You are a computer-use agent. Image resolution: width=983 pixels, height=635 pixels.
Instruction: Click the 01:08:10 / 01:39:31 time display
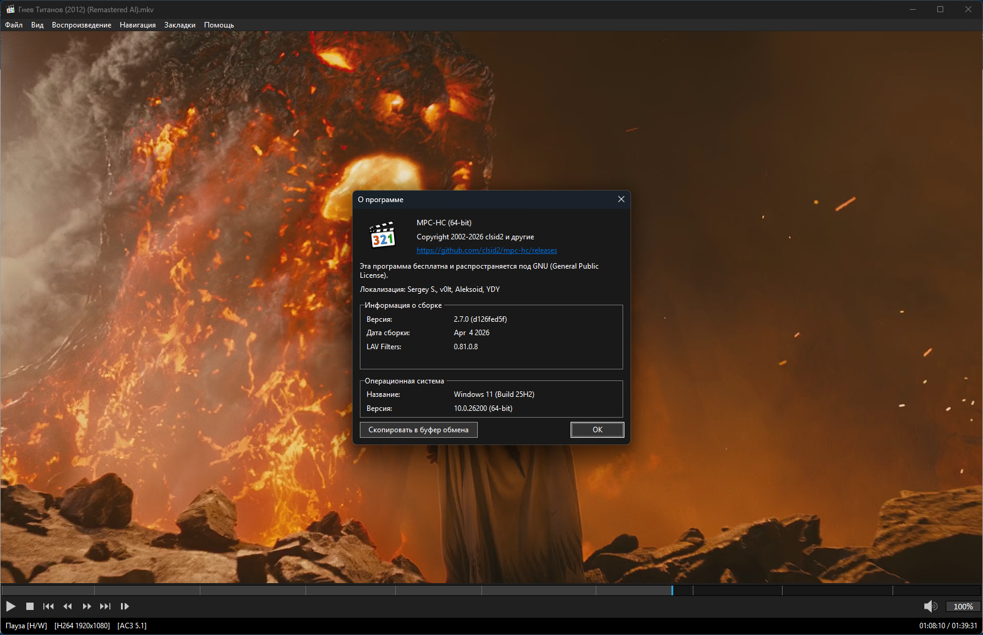click(948, 626)
